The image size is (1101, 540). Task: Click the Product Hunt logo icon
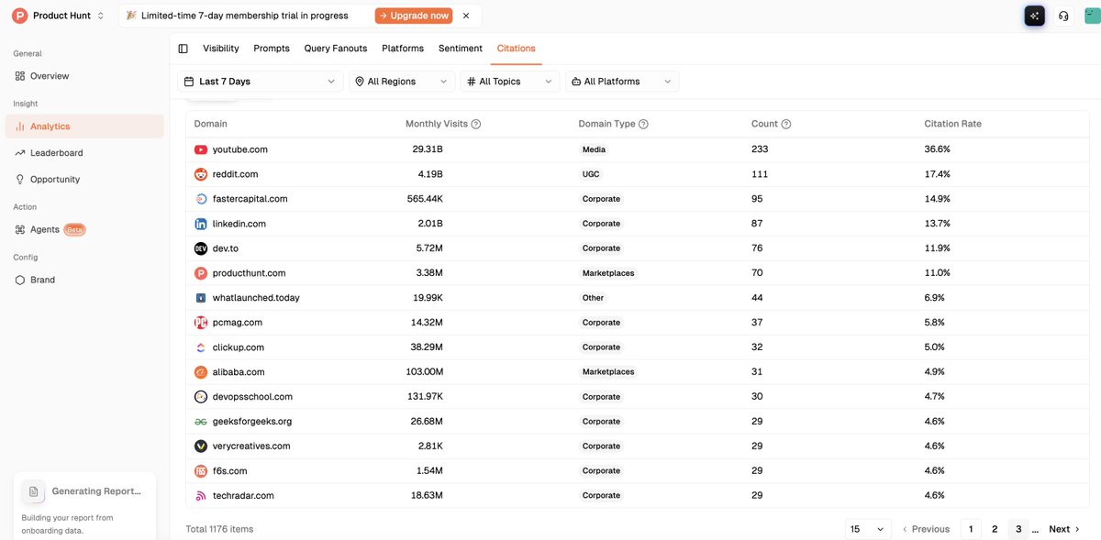tap(19, 16)
